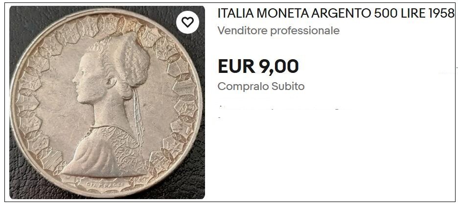This screenshot has width=458, height=204.
Task: Click the Compralo Subito text
Action: click(x=261, y=87)
